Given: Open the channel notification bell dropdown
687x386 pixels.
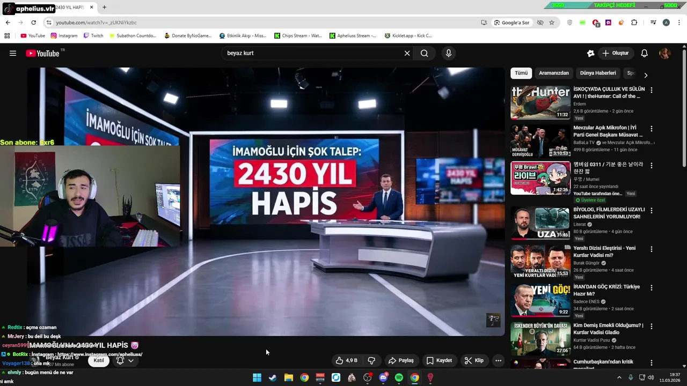Looking at the screenshot, I should click(125, 360).
